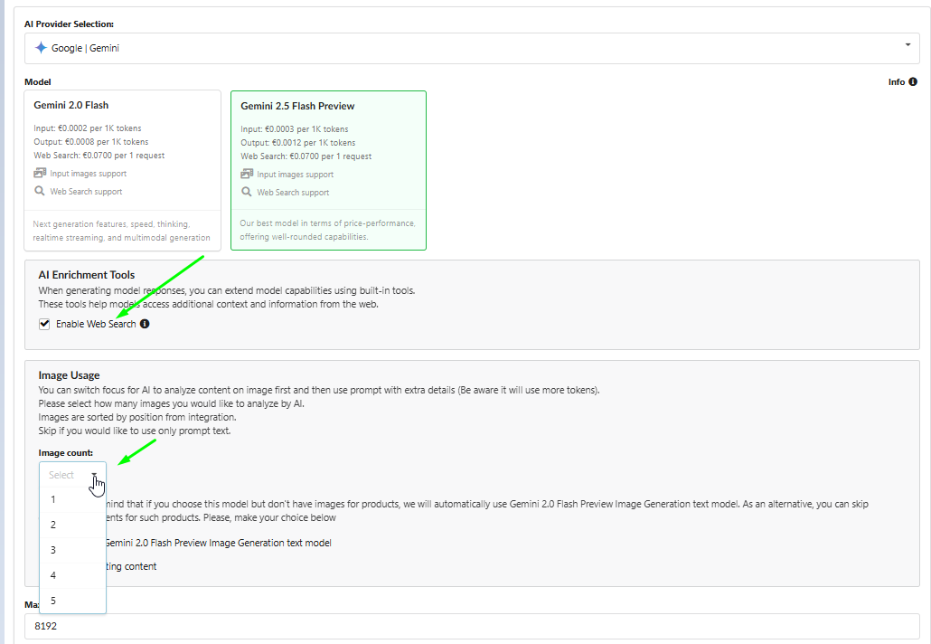Image resolution: width=931 pixels, height=644 pixels.
Task: Choose 3 from the Image count list
Action: coord(72,550)
